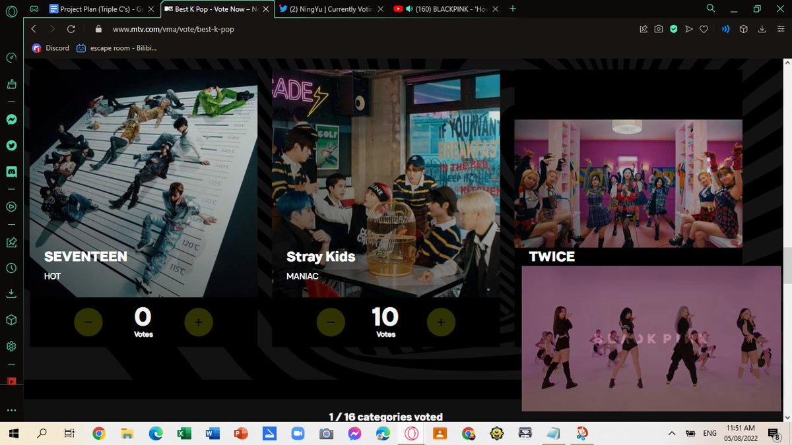The height and width of the screenshot is (445, 792).
Task: Open PowerPoint from the taskbar
Action: click(x=241, y=433)
